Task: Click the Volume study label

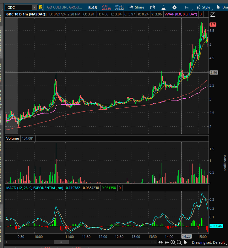Action: 13,138
